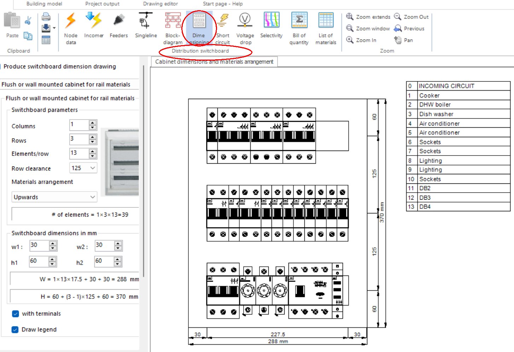The width and height of the screenshot is (514, 352).
Task: Open the Row clearance dropdown
Action: coord(93,168)
